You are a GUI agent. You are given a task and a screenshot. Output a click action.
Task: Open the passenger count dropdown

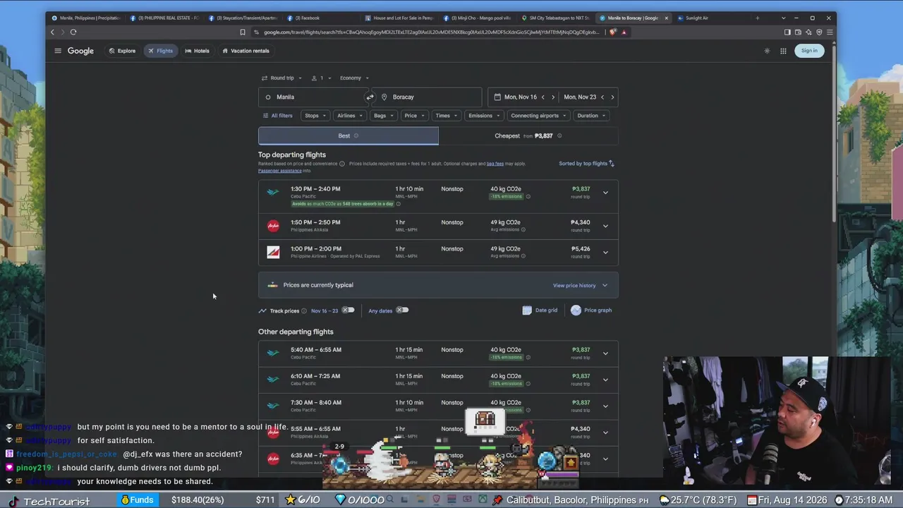[x=321, y=78]
